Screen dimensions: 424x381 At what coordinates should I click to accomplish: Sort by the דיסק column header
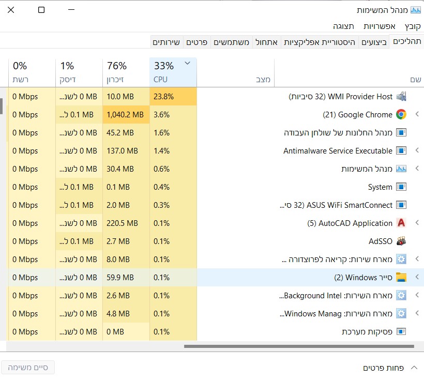[79, 72]
